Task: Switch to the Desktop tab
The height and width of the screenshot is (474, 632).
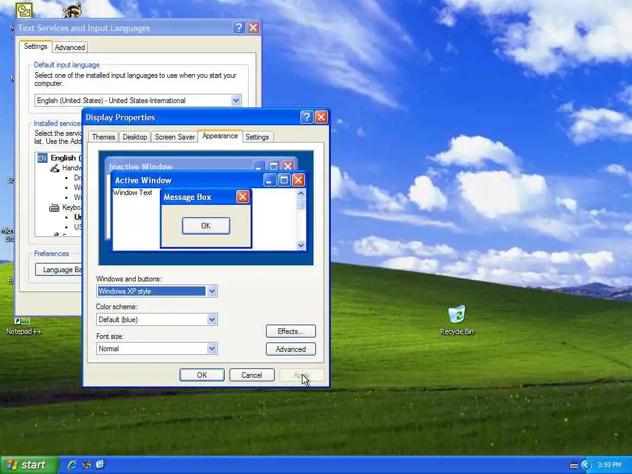Action: coord(135,137)
